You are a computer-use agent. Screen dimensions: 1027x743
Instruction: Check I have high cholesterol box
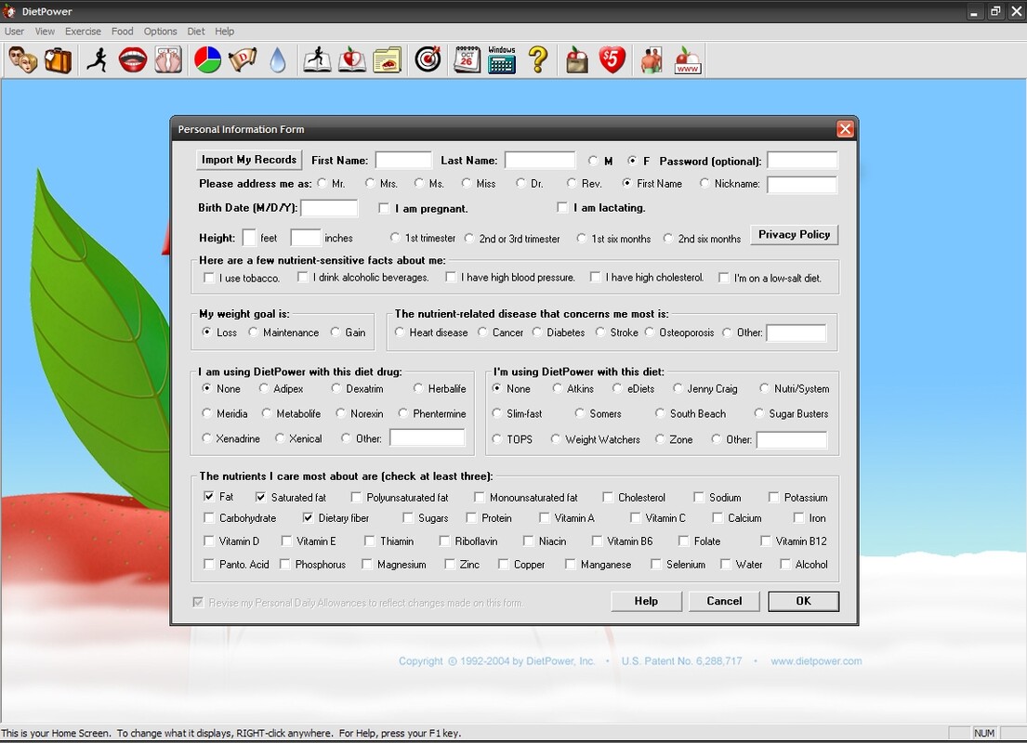coord(596,278)
